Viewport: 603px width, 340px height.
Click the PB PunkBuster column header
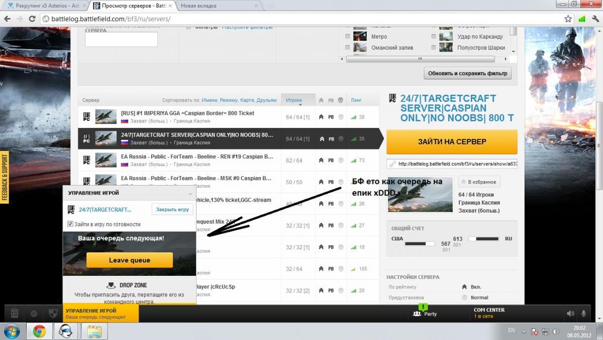331,100
